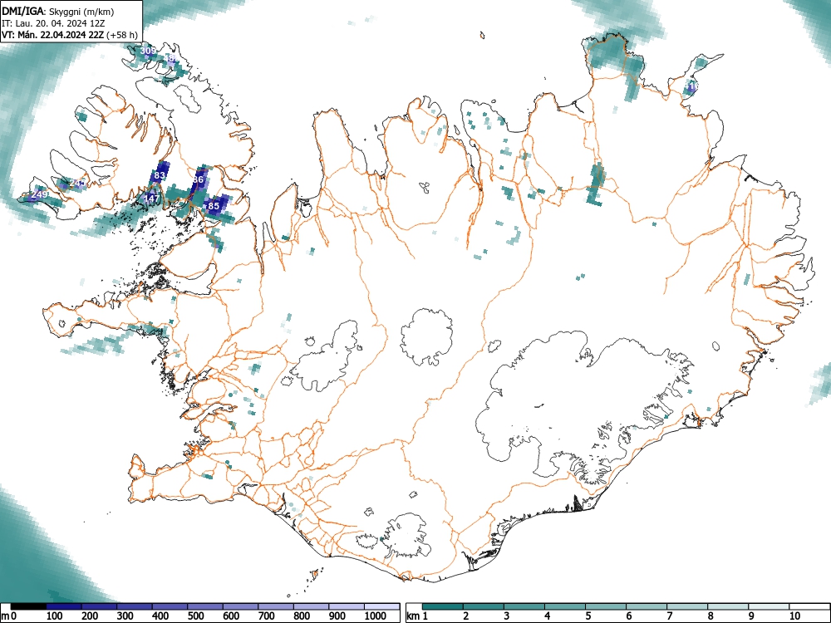Click the 85 visibility value on the map
831x623 pixels.
214,205
